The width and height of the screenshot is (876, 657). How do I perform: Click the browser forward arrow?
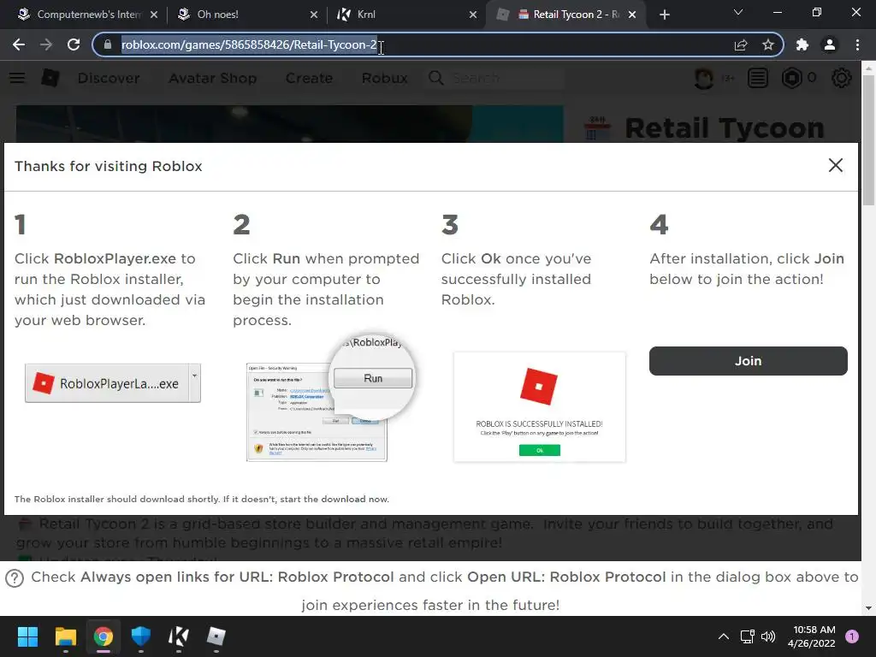point(46,44)
